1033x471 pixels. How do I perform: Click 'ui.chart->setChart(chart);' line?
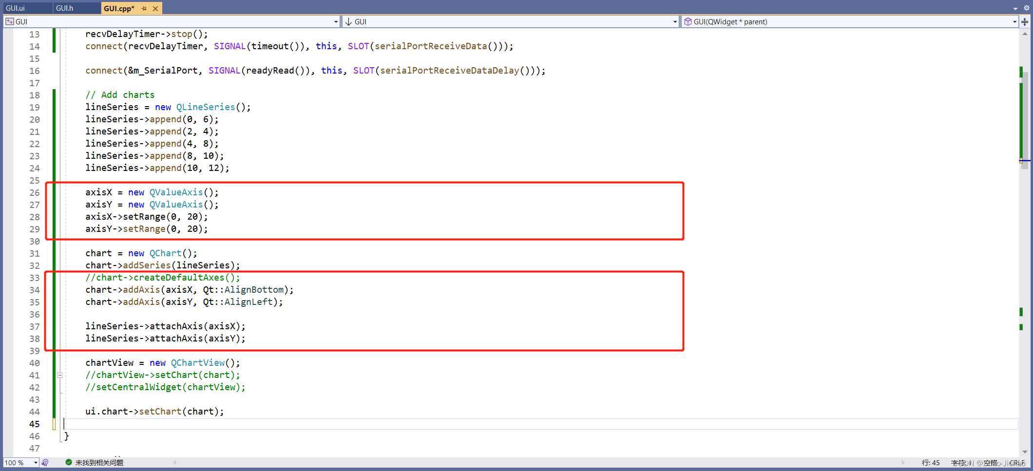[155, 412]
